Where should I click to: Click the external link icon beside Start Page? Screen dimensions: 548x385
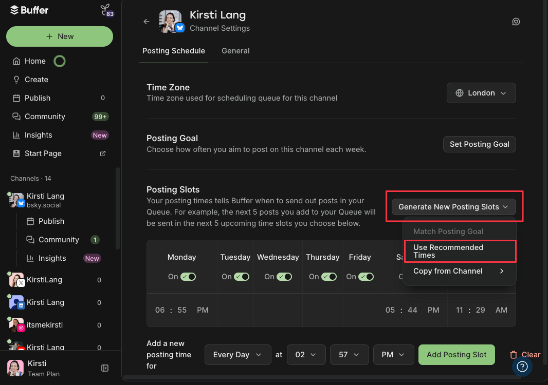103,153
